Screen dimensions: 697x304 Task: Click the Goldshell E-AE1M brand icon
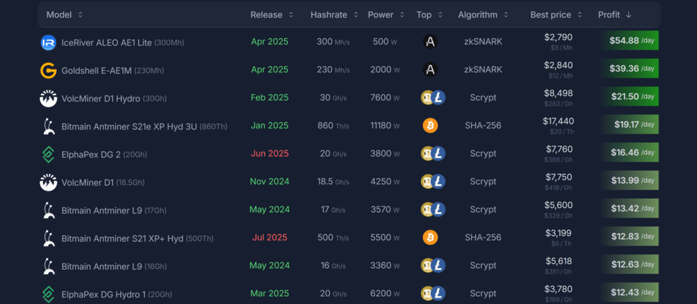[x=48, y=70]
